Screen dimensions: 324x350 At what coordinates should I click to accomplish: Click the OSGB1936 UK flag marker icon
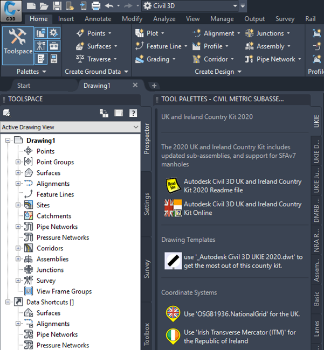pos(173,313)
